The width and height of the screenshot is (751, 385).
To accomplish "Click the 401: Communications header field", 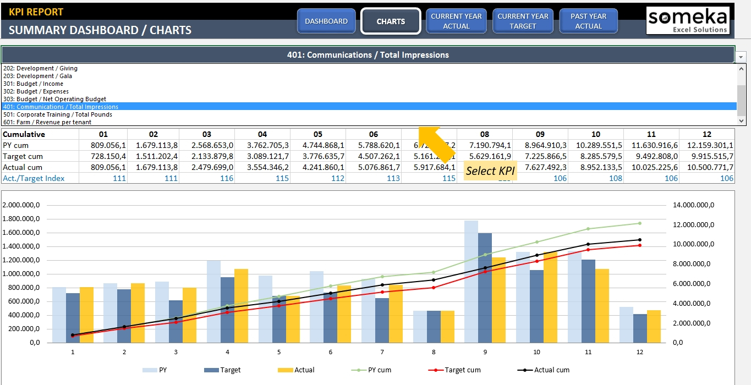I will [368, 55].
